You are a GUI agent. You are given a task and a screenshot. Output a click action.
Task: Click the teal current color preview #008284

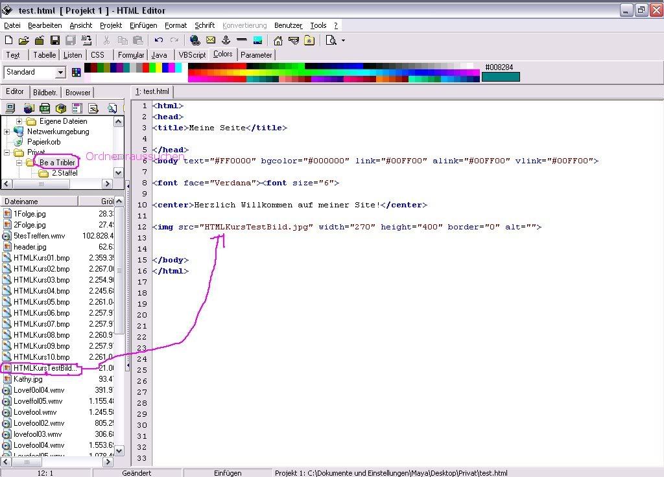[x=501, y=77]
